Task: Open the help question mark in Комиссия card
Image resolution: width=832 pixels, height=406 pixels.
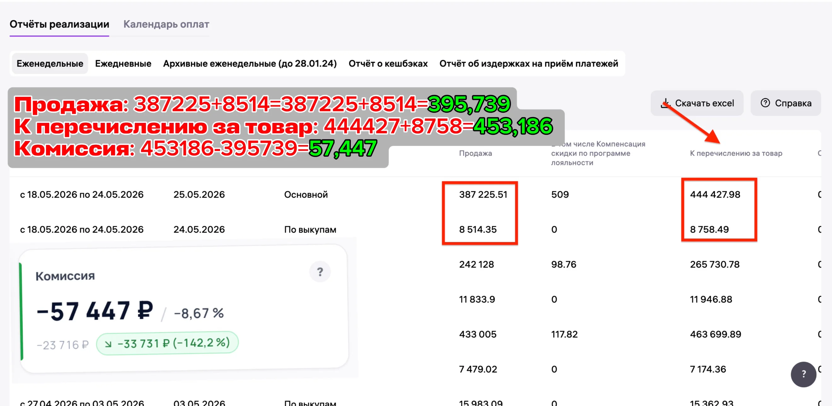Action: [x=320, y=272]
